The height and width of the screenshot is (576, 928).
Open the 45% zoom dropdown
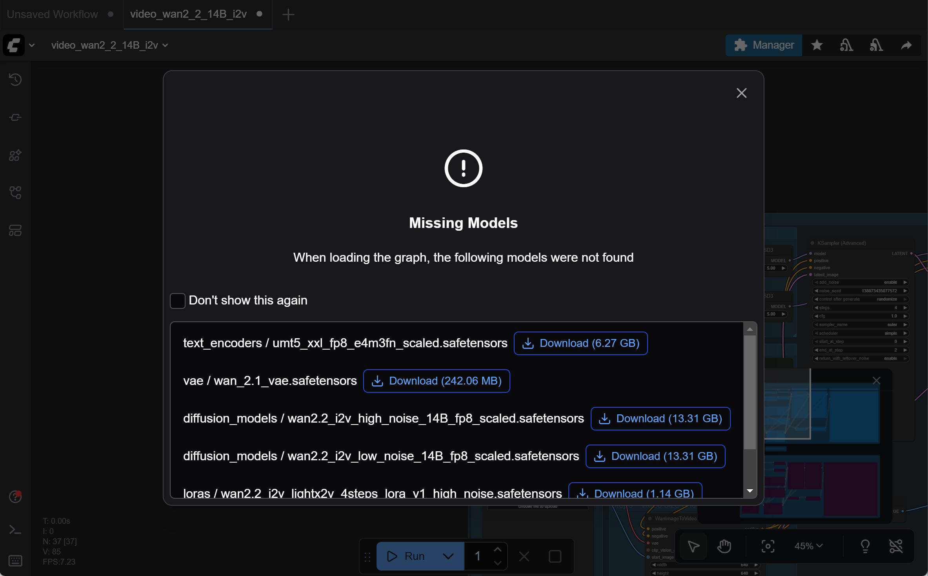pos(808,546)
